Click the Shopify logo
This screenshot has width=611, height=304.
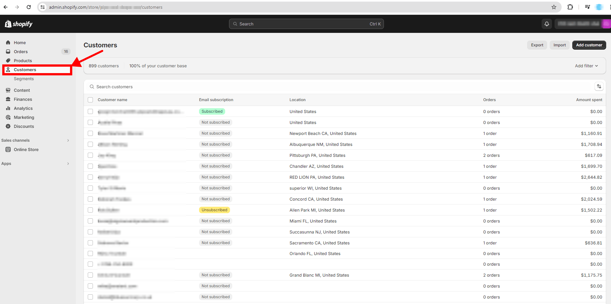click(x=18, y=24)
